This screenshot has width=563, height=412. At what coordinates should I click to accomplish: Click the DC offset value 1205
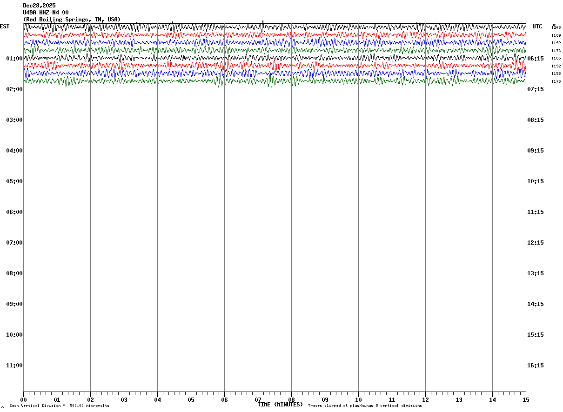click(556, 28)
